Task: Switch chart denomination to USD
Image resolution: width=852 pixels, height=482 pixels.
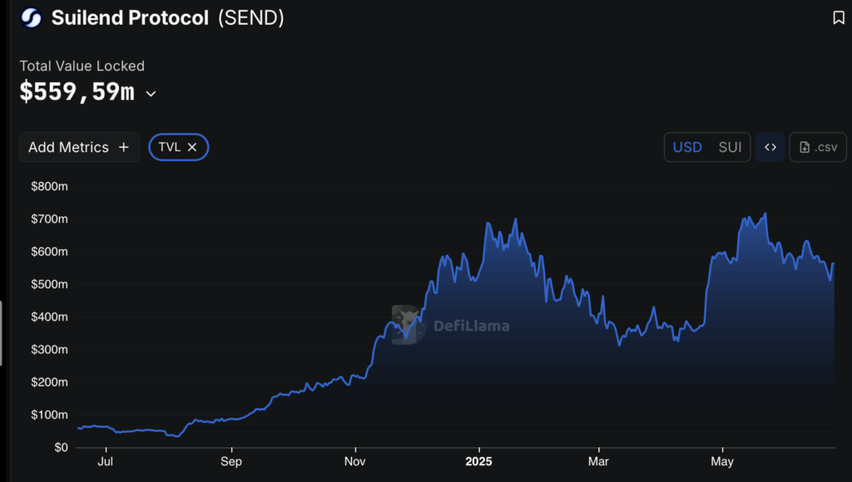Action: (687, 147)
